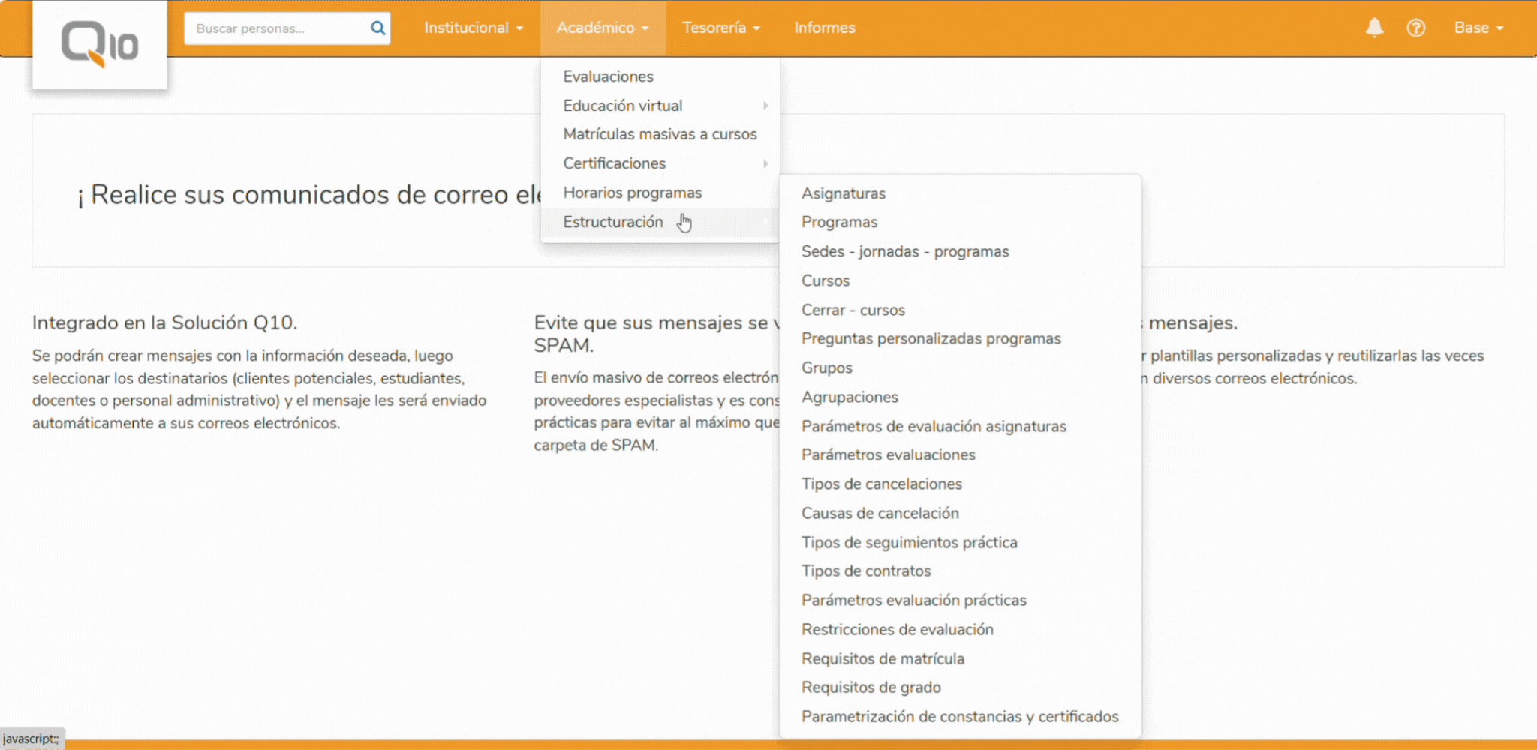Open Matrículas masivas a cursos

point(660,134)
